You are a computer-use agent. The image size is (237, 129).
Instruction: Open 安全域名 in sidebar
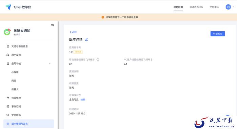click(x=29, y=115)
